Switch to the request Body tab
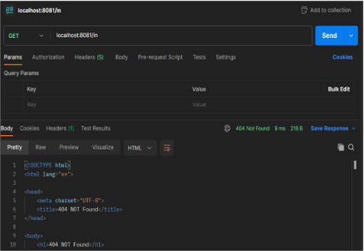364x251 pixels. click(x=121, y=57)
